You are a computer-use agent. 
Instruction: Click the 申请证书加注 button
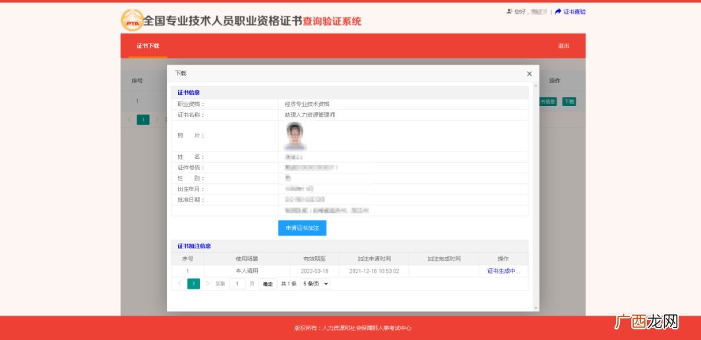pos(302,228)
